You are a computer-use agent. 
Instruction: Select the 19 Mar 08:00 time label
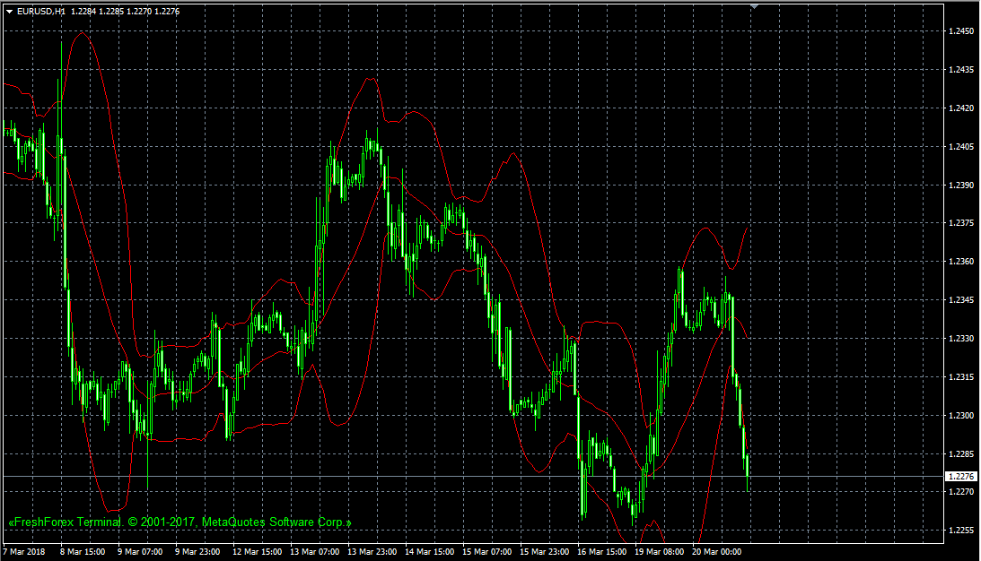coord(660,552)
